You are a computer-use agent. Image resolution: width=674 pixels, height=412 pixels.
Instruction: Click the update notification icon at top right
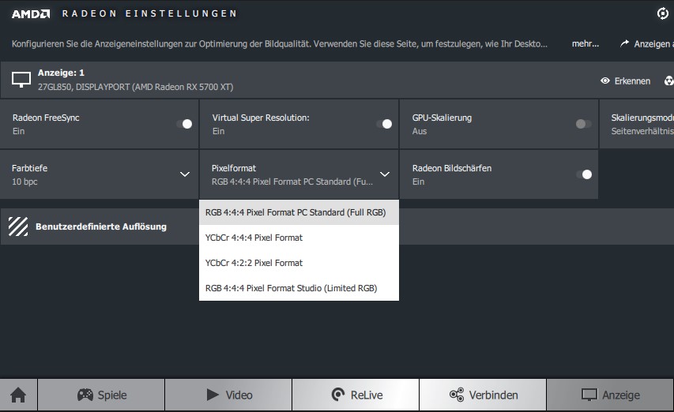click(662, 13)
